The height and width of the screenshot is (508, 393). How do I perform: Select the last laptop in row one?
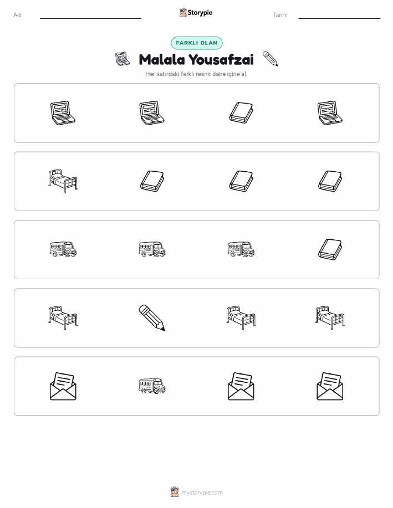330,113
